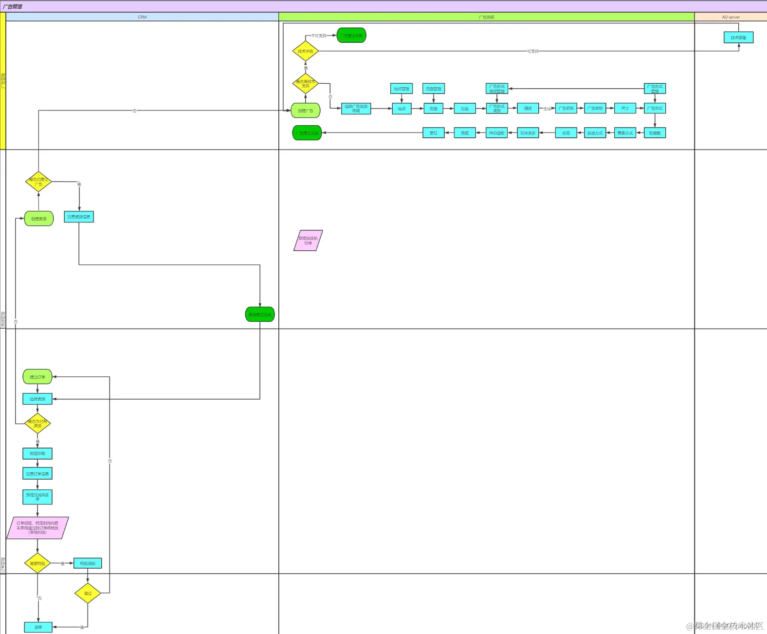Select the 通过 decision diamond
This screenshot has width=767, height=634.
[88, 593]
